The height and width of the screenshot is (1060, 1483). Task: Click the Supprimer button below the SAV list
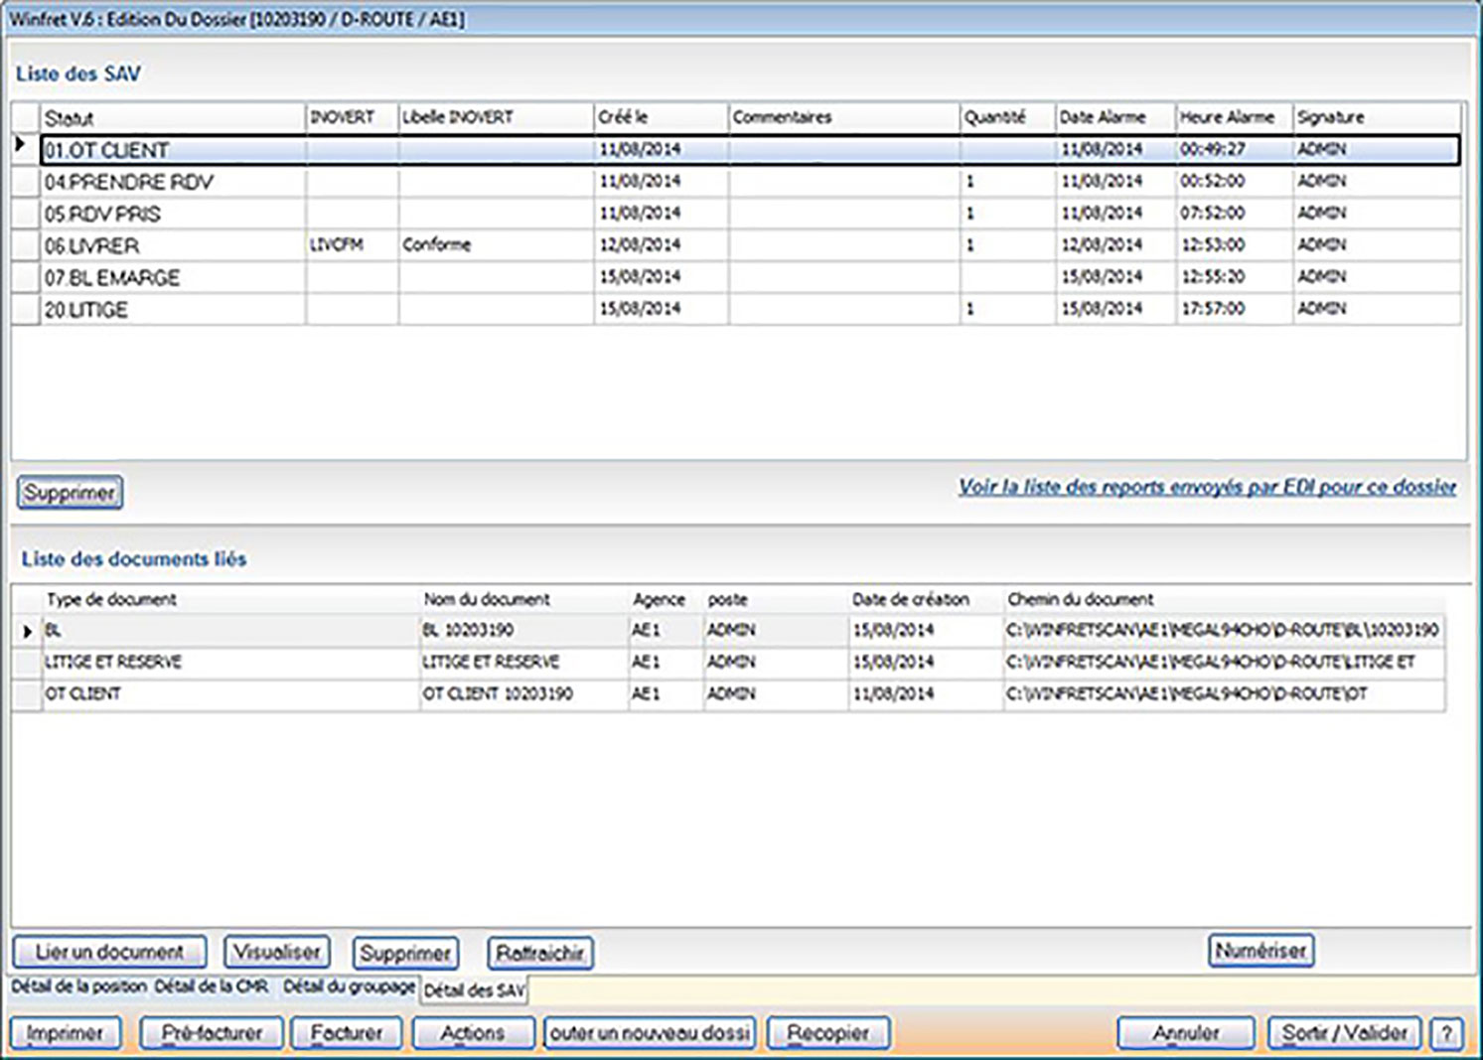[71, 492]
